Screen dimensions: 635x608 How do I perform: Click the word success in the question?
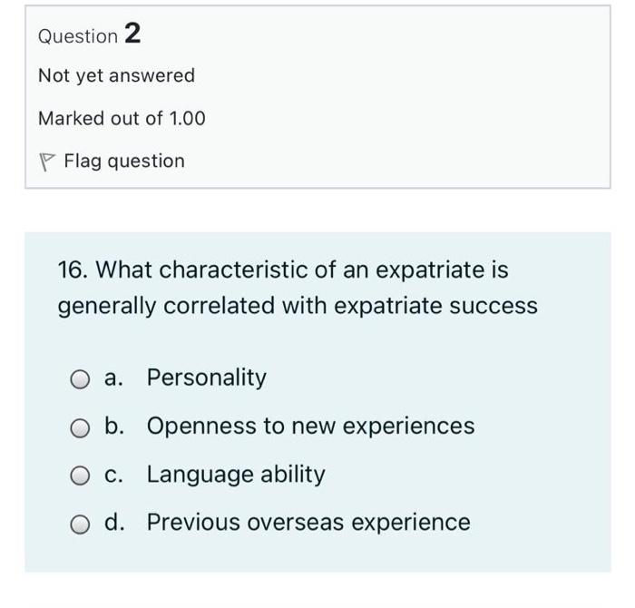494,306
